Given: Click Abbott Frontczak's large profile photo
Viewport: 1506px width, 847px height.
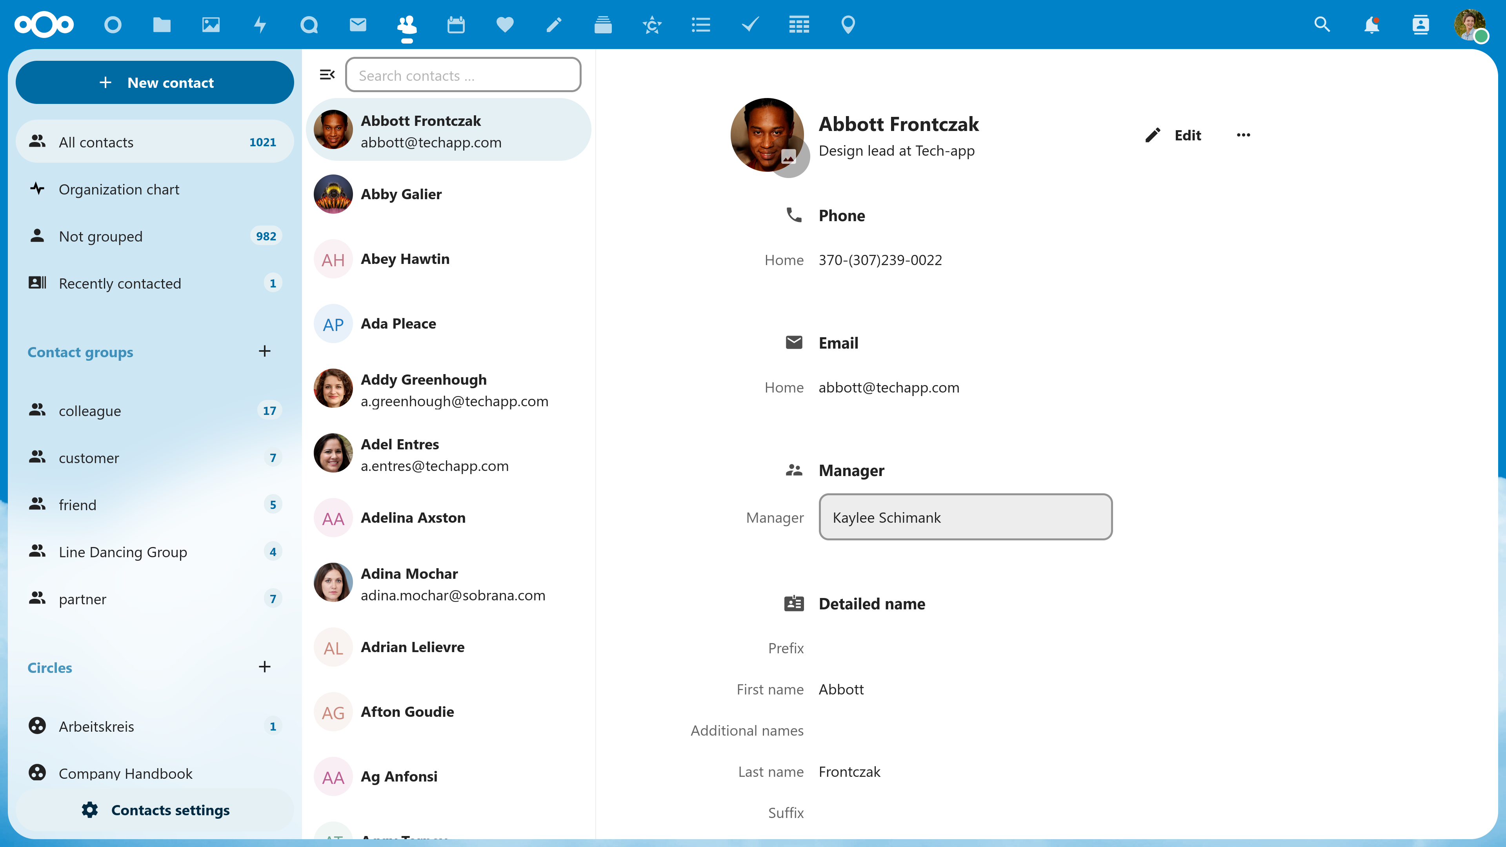Looking at the screenshot, I should [767, 135].
